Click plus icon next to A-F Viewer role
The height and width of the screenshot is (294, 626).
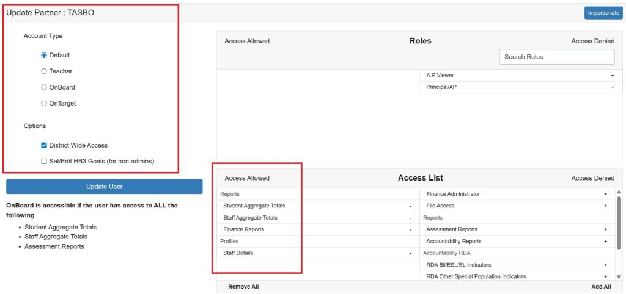(x=612, y=76)
